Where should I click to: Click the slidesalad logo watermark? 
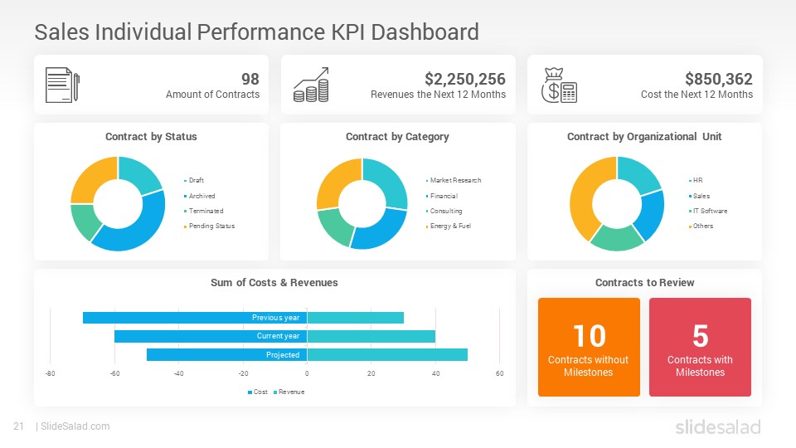(718, 426)
